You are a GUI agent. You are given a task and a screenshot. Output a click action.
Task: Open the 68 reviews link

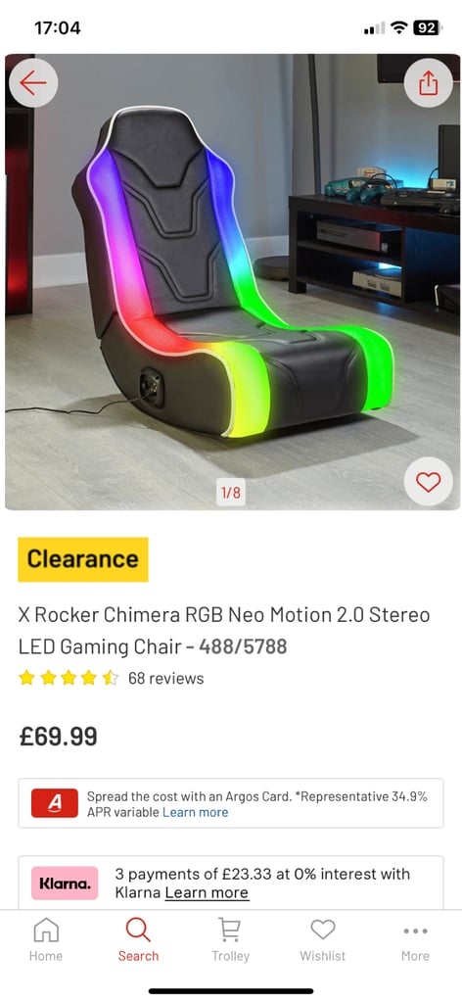coord(166,678)
